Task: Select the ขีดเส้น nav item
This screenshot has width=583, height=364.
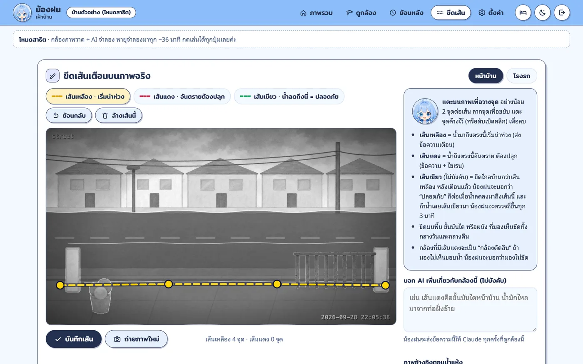Action: click(451, 13)
